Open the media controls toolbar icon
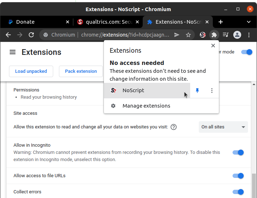Screen dimensions: 257x198 coord(225,35)
